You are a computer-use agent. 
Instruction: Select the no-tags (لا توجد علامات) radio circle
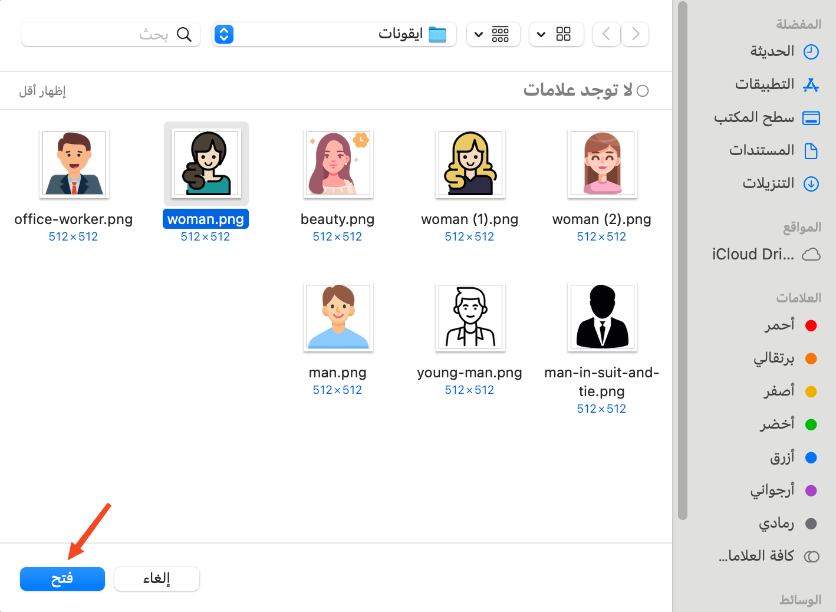[643, 91]
